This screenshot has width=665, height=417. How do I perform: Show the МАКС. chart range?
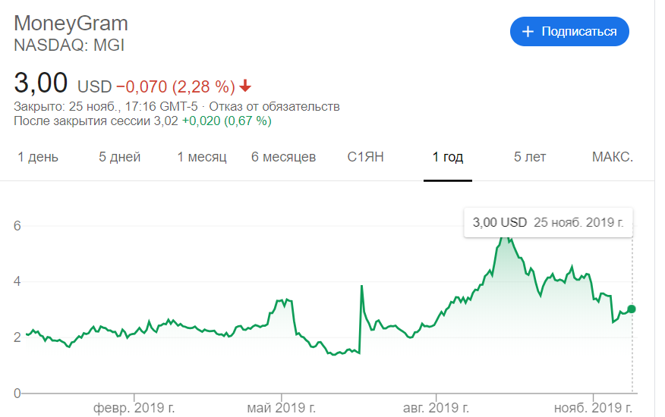click(x=613, y=157)
